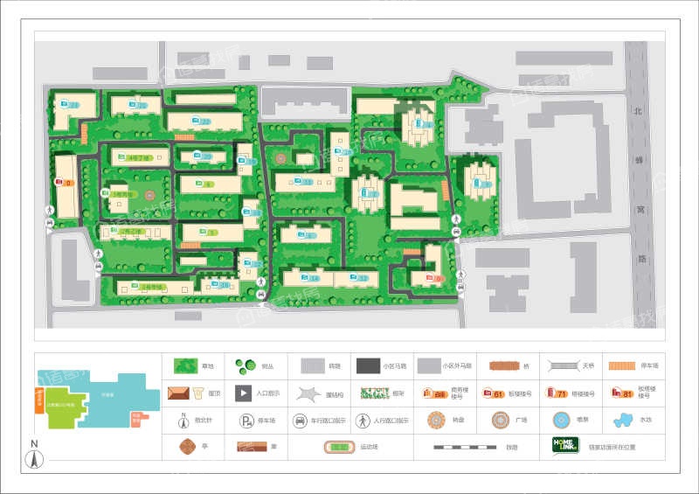Click the pedestrian entrance icon in the legend

click(x=363, y=421)
